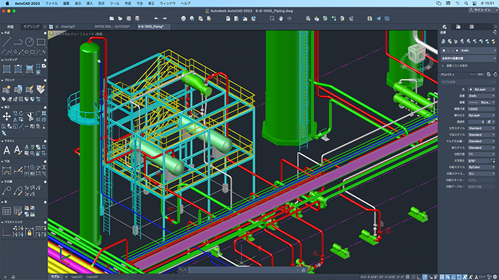Open a new drawing tab with plus
This screenshot has height=280, width=499.
pos(57,27)
